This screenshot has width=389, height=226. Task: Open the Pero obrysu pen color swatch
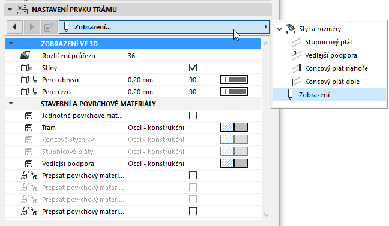click(234, 80)
